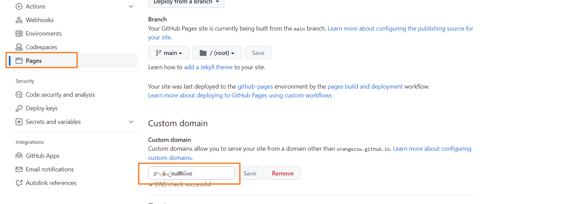Viewport: 567px width, 204px height.
Task: Click the Environments server icon
Action: coord(19,34)
